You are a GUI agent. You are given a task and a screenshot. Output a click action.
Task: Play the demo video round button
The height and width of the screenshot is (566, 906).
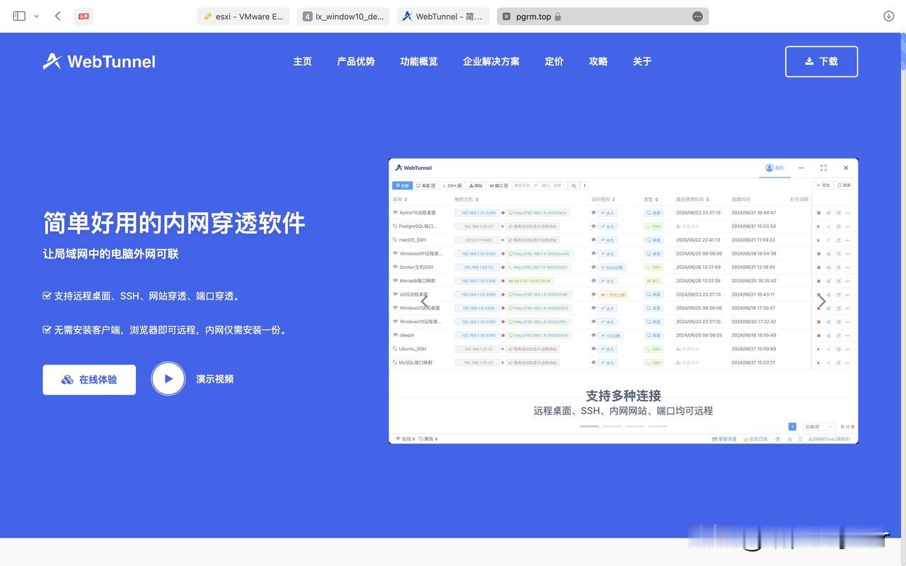pyautogui.click(x=168, y=379)
